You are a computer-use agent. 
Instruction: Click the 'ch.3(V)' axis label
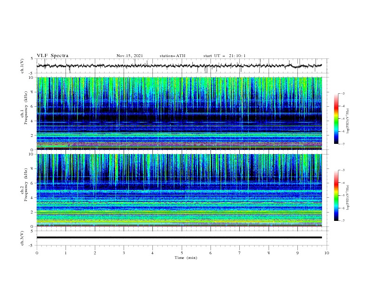pyautogui.click(x=22, y=238)
